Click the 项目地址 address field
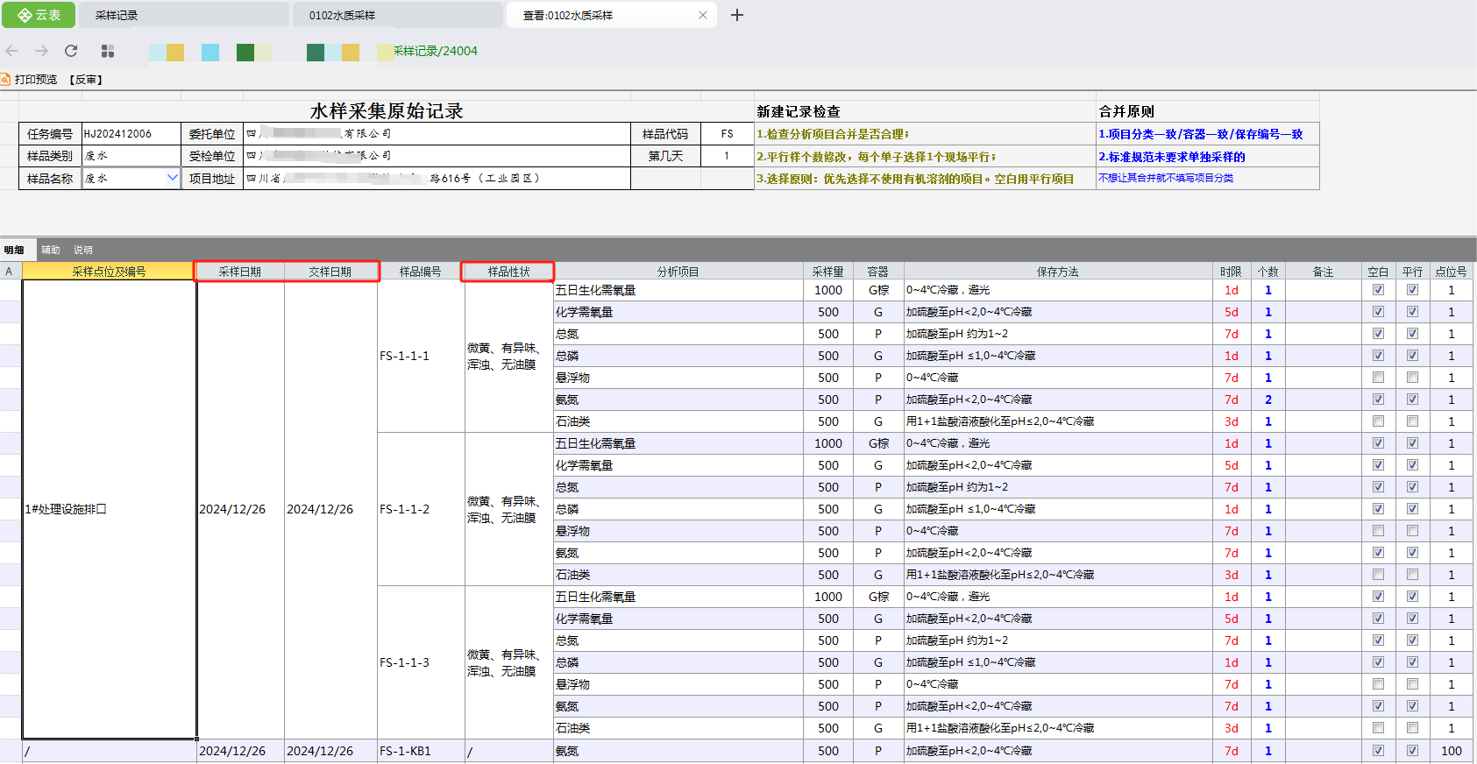This screenshot has width=1477, height=764. (437, 178)
